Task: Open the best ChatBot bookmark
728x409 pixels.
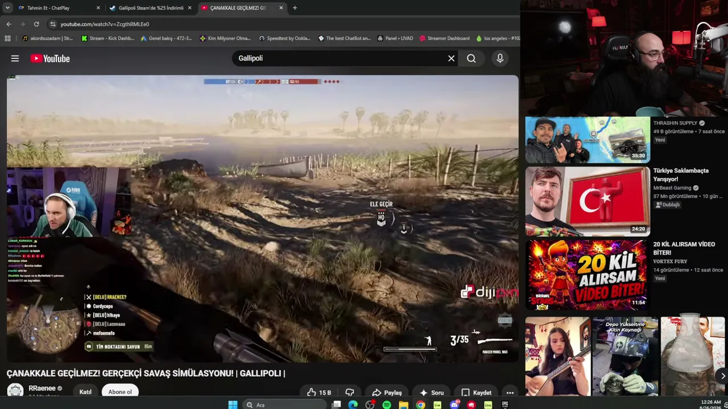Action: (344, 38)
